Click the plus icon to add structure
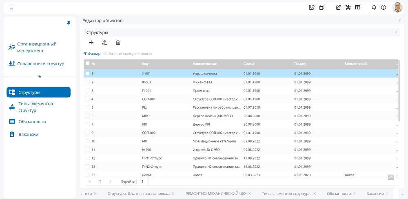 91,42
